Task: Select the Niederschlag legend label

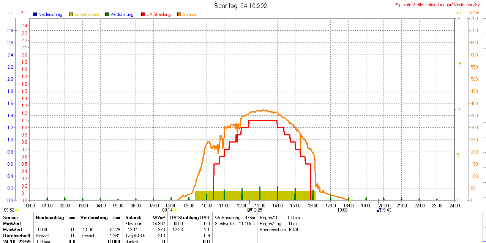Action: coord(50,14)
